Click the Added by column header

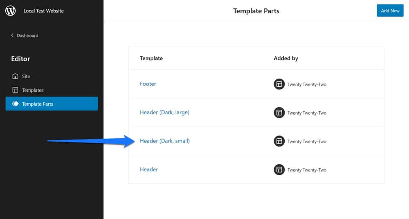pyautogui.click(x=285, y=58)
